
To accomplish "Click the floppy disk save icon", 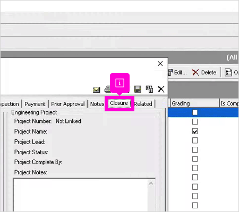I will pos(138,89).
